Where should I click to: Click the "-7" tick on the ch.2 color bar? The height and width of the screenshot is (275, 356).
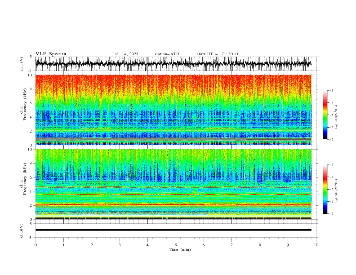332,214
